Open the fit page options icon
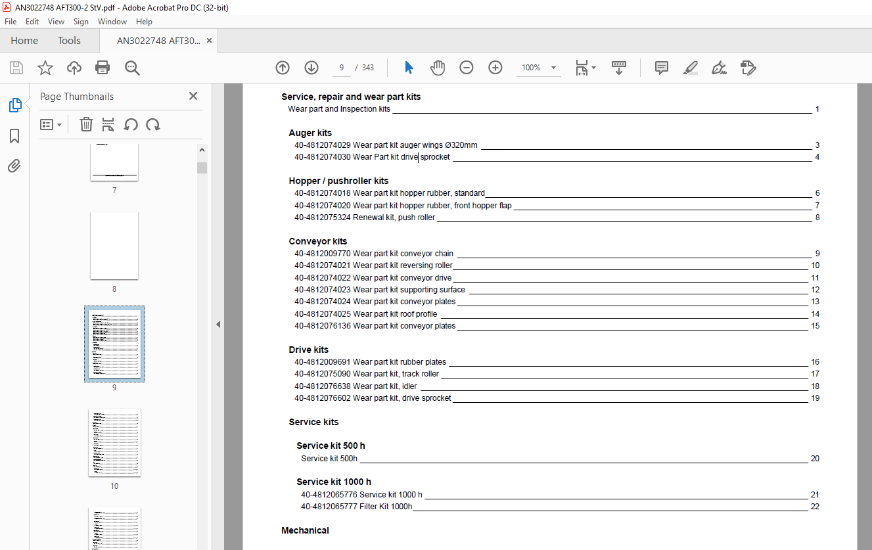This screenshot has height=550, width=872. click(585, 68)
